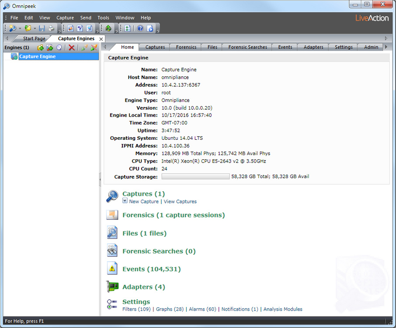Image resolution: width=396 pixels, height=328 pixels.
Task: Open the Analysis Modules link
Action: coord(283,309)
